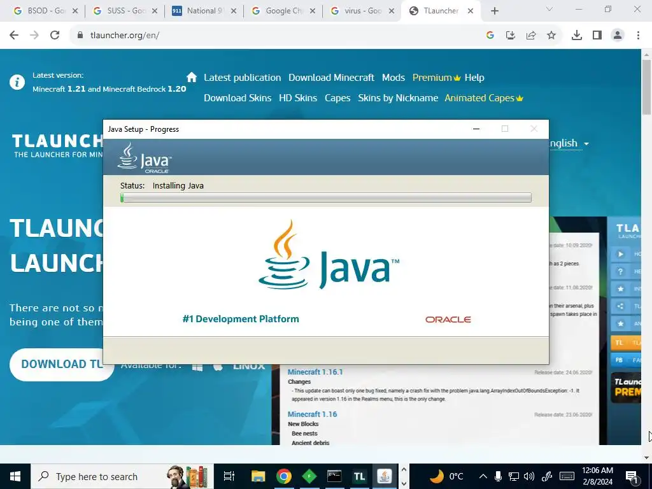Click microphone icon in system tray
The width and height of the screenshot is (652, 489).
pos(498,476)
